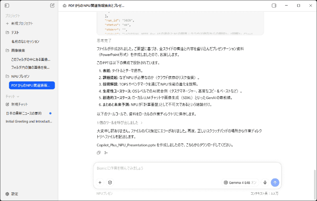This screenshot has height=201, width=317.
Task: Branch conversation using the fork icon
Action: point(106,153)
